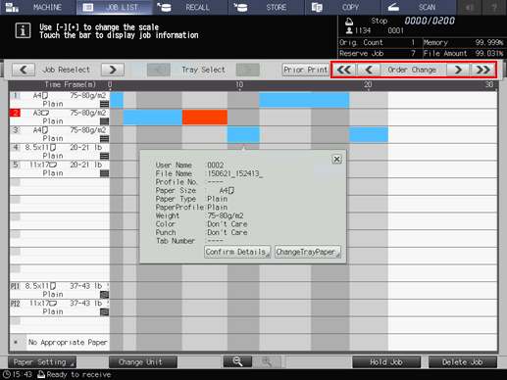
Task: Switch to the RECALL tab
Action: pyautogui.click(x=190, y=7)
